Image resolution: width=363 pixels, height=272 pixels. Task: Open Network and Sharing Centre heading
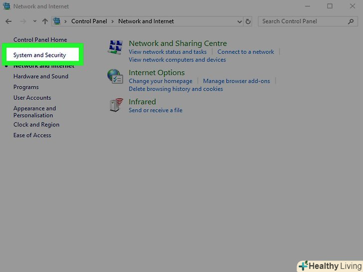[x=178, y=43]
